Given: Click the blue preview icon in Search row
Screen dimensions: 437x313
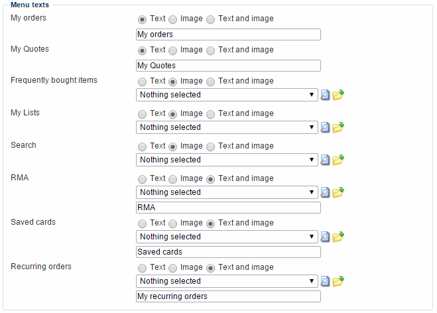Looking at the screenshot, I should click(325, 160).
